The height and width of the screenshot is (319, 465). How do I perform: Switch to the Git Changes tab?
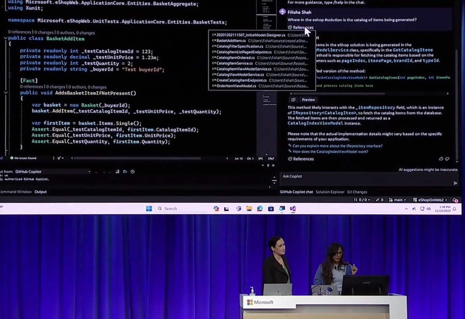pos(357,192)
